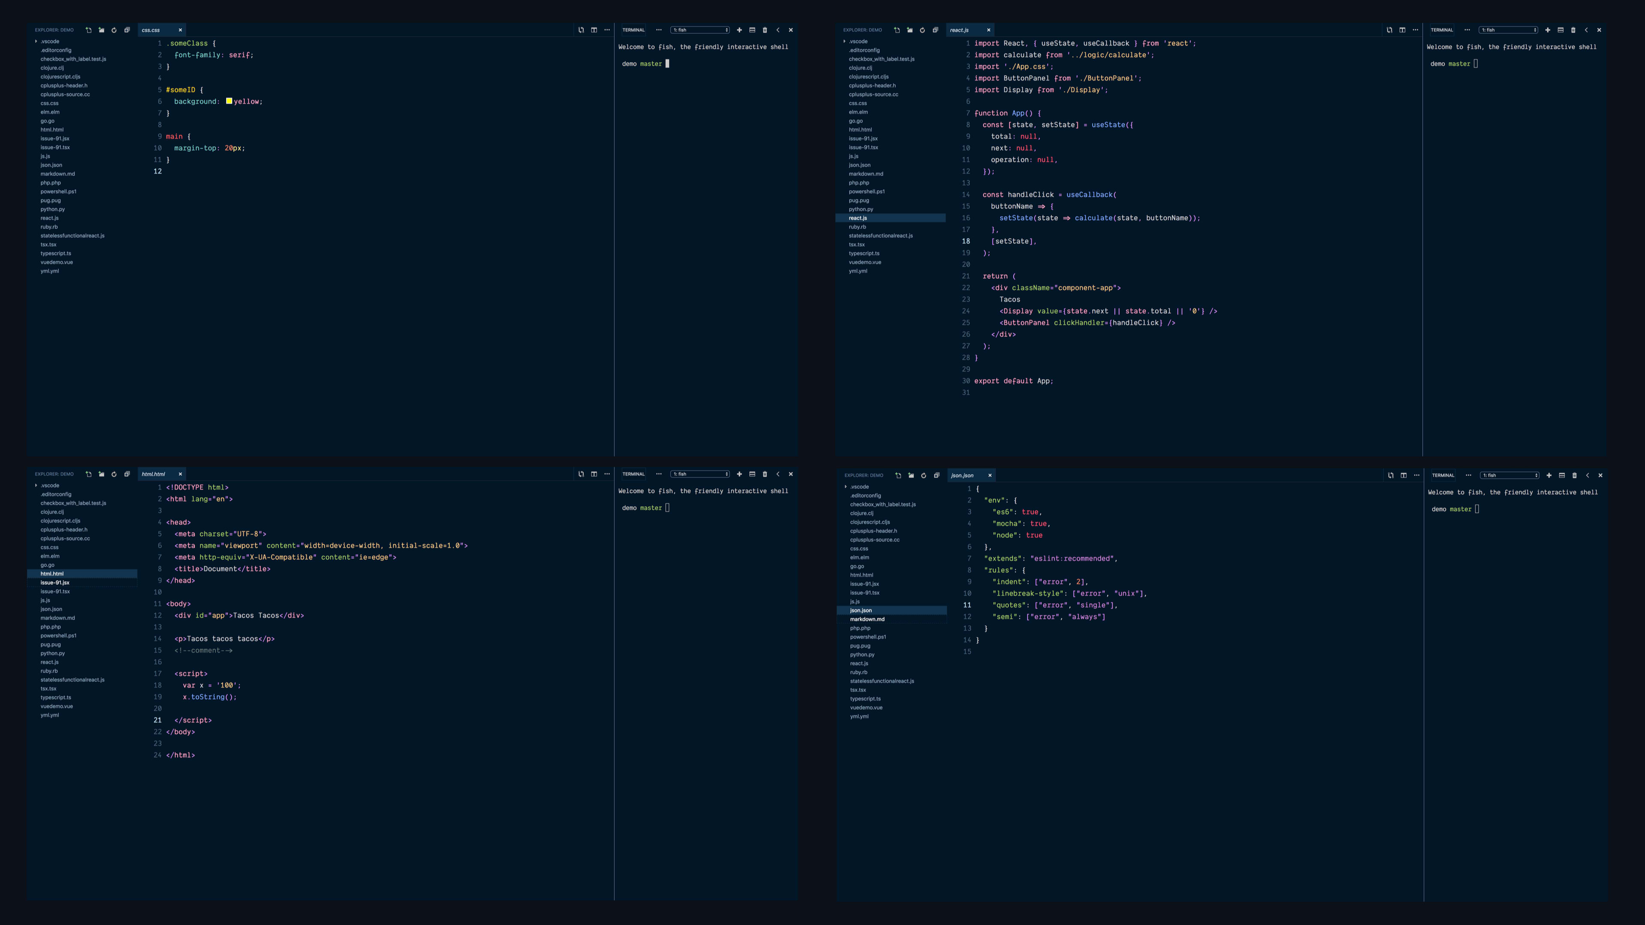Click 'export default App;' line in react.js editor
Screen dimensions: 1645x925
[x=1014, y=381]
